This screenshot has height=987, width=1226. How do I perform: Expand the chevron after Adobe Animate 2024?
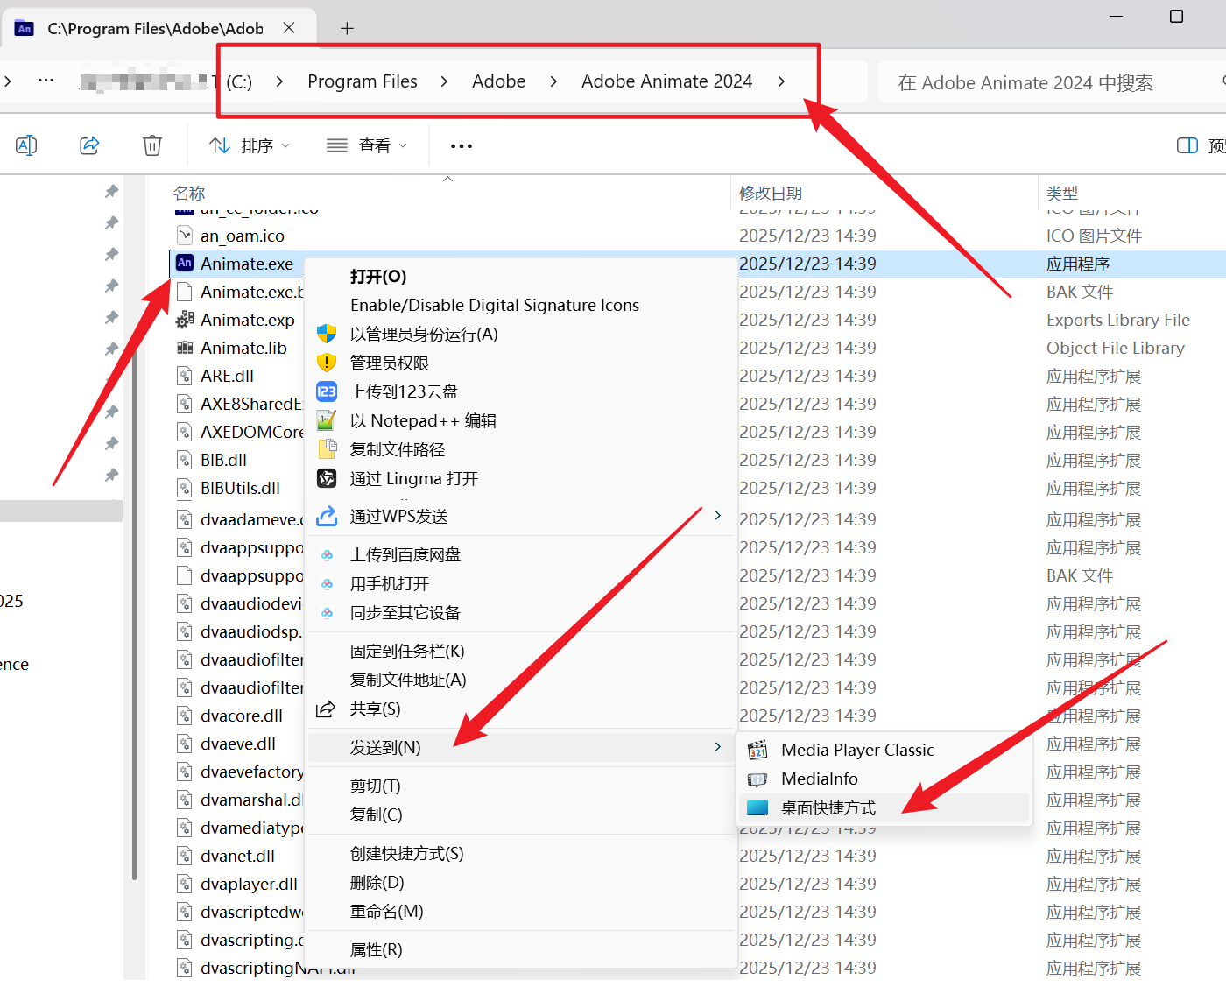pos(781,81)
